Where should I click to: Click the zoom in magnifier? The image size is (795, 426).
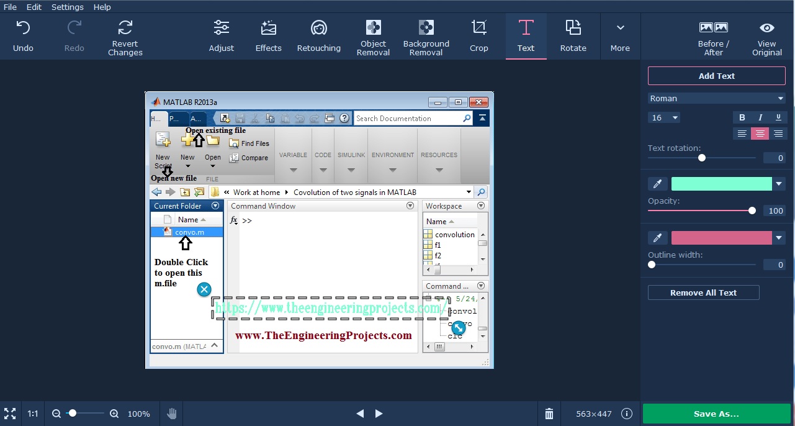point(114,414)
